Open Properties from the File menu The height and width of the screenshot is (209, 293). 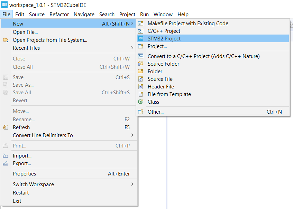pyautogui.click(x=68, y=174)
